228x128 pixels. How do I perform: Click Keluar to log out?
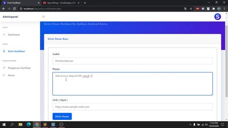[11, 75]
